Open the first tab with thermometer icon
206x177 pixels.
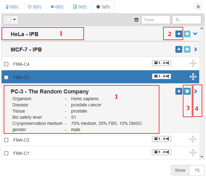point(12,7)
